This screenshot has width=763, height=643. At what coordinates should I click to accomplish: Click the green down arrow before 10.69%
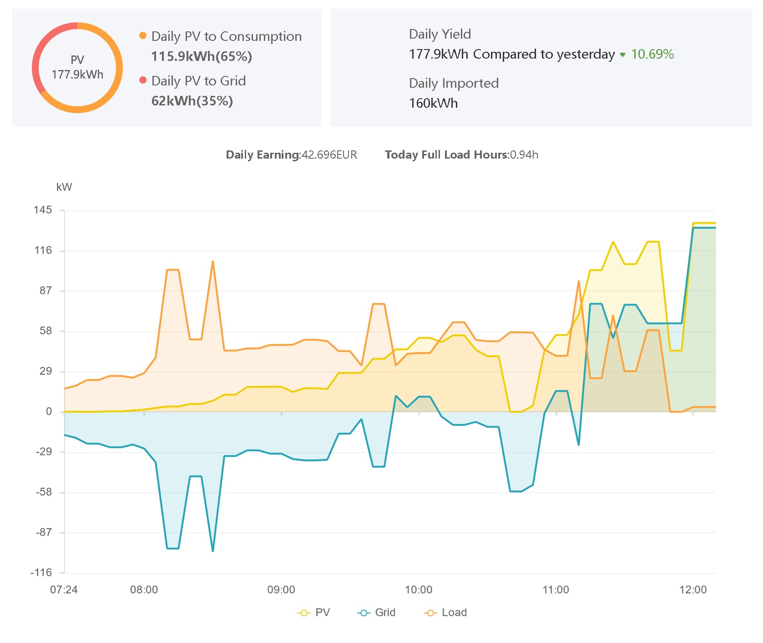pos(622,55)
